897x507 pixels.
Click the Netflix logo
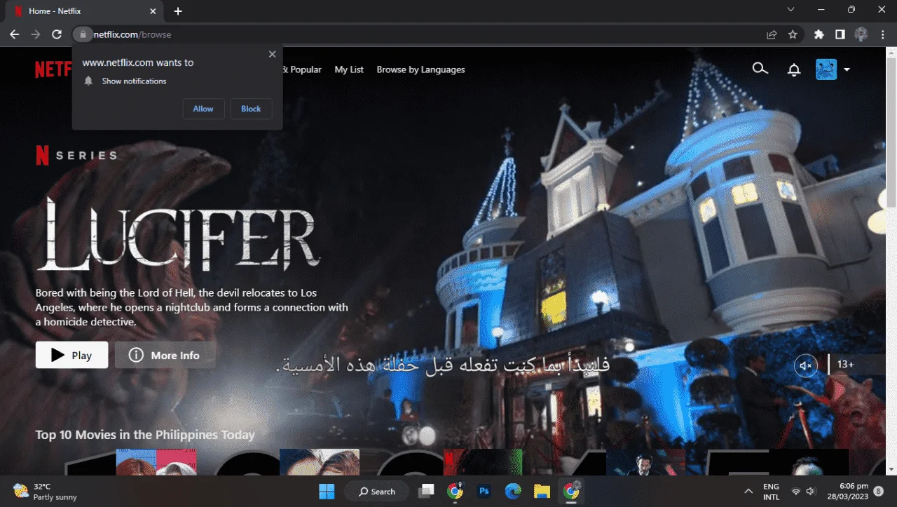[x=53, y=69]
